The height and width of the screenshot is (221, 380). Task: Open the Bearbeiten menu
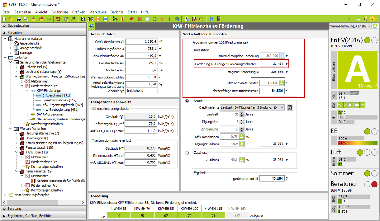pos(23,12)
